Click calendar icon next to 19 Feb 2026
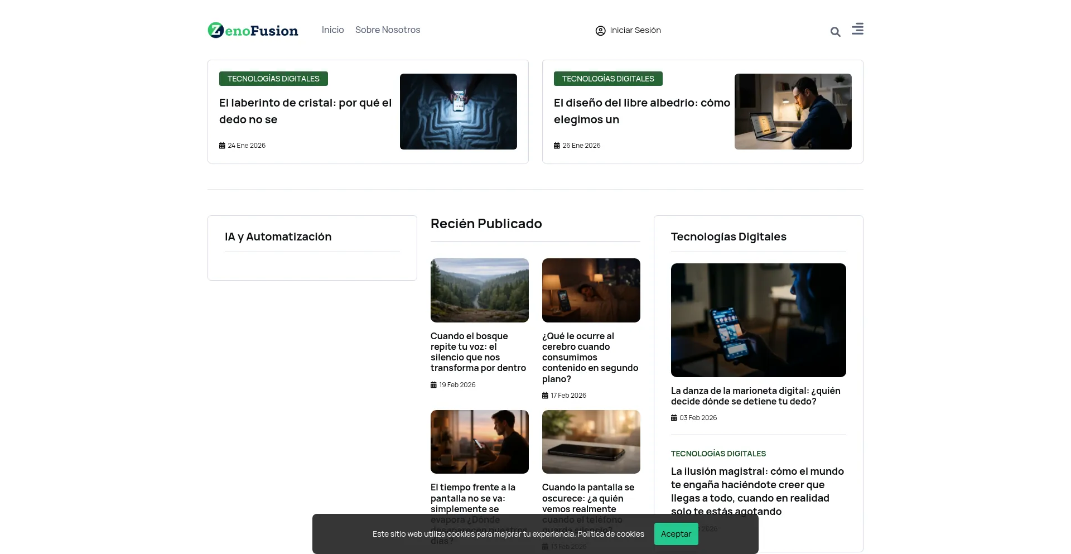The width and height of the screenshot is (1071, 554). pos(433,385)
